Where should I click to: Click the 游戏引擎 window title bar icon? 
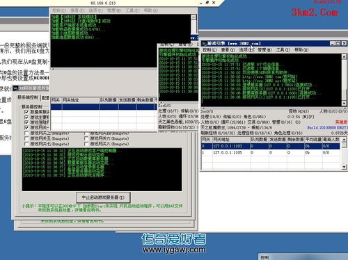(204, 43)
